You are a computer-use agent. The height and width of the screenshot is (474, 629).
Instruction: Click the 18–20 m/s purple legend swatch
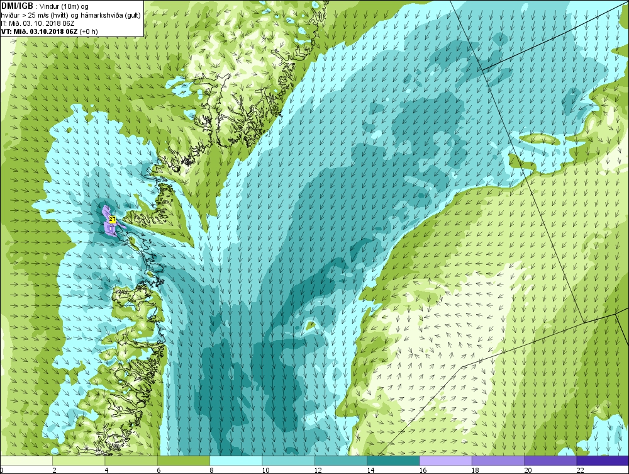click(498, 461)
